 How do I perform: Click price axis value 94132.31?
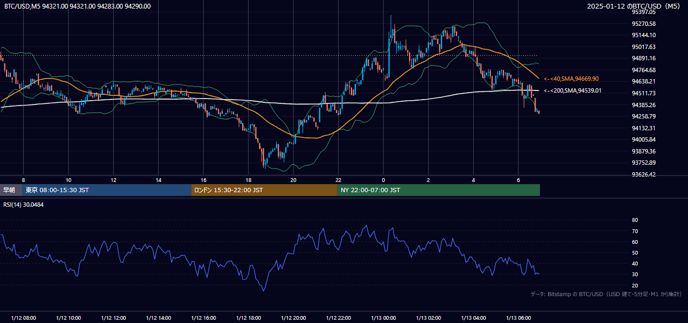click(644, 128)
